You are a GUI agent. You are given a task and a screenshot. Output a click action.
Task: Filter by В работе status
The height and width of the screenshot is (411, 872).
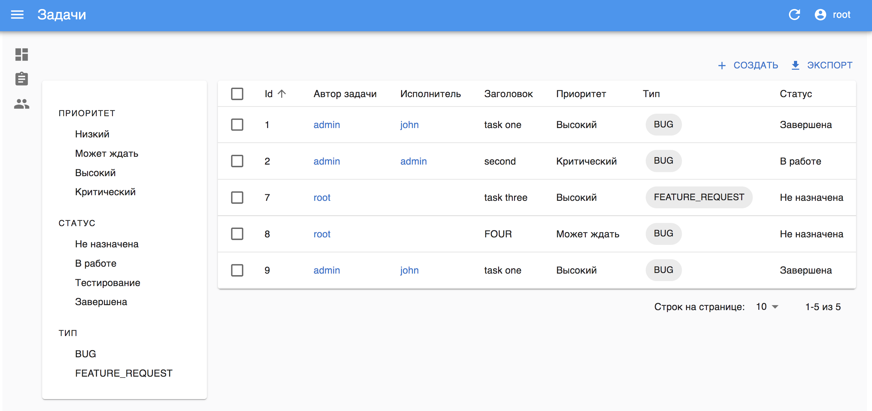tap(96, 264)
